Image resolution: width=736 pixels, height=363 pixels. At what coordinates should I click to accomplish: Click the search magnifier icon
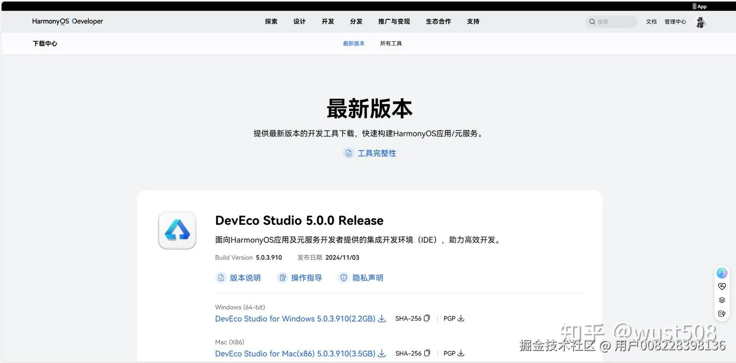592,21
